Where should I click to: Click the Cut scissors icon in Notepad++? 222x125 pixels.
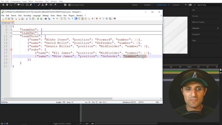27,19
